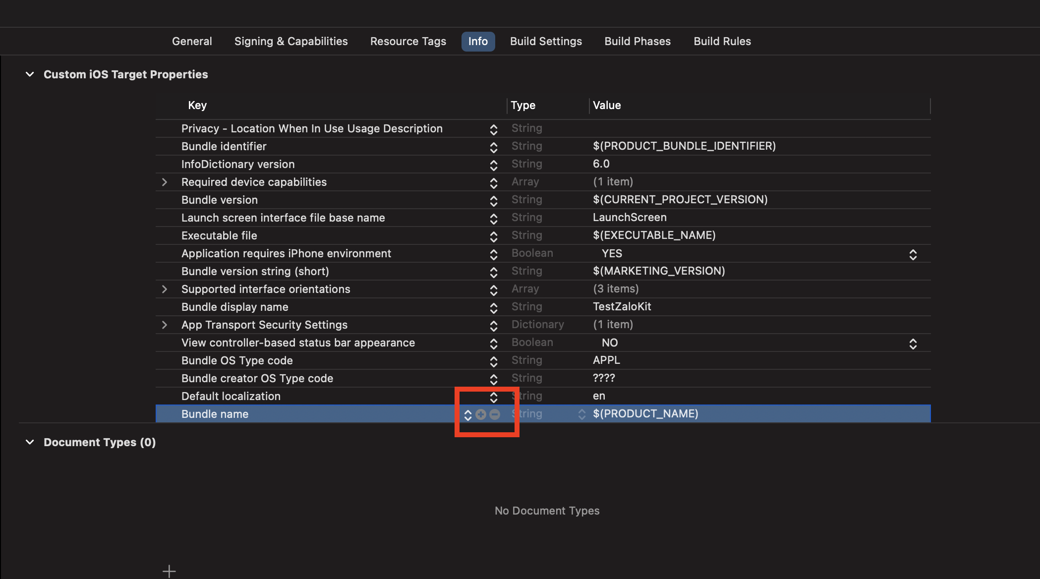
Task: Open key stepper for Default localization
Action: pos(493,397)
